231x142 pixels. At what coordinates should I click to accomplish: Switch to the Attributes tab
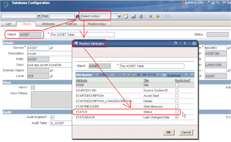pyautogui.click(x=49, y=24)
